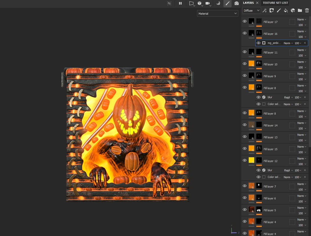The width and height of the screenshot is (311, 236).
Task: Add a new paint layer with brush icon
Action: point(279,11)
